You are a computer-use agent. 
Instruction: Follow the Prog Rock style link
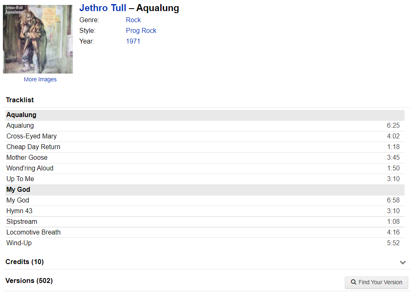[x=141, y=30]
